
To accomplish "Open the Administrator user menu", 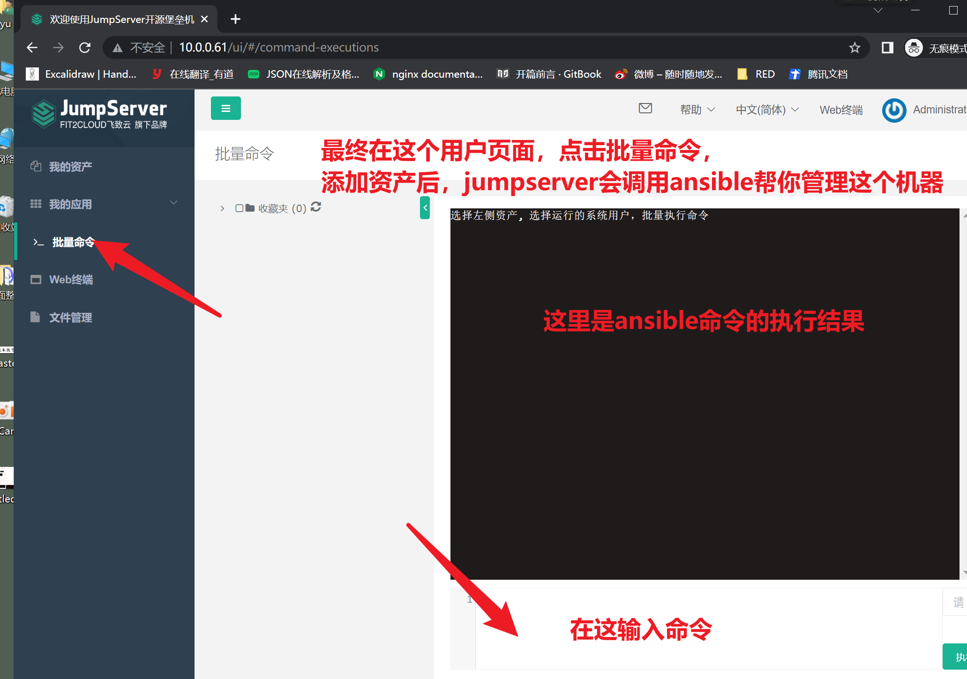I will [x=939, y=110].
